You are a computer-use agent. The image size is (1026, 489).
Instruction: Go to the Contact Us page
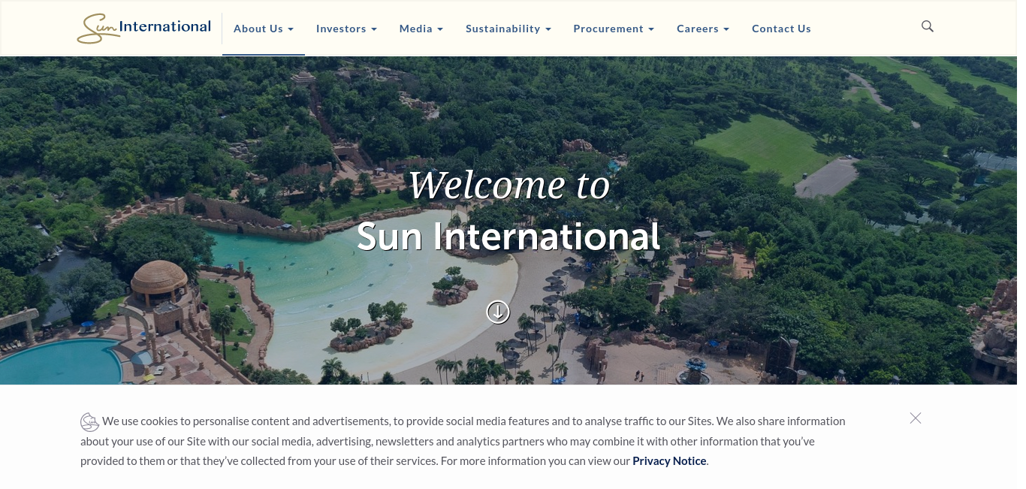[781, 29]
